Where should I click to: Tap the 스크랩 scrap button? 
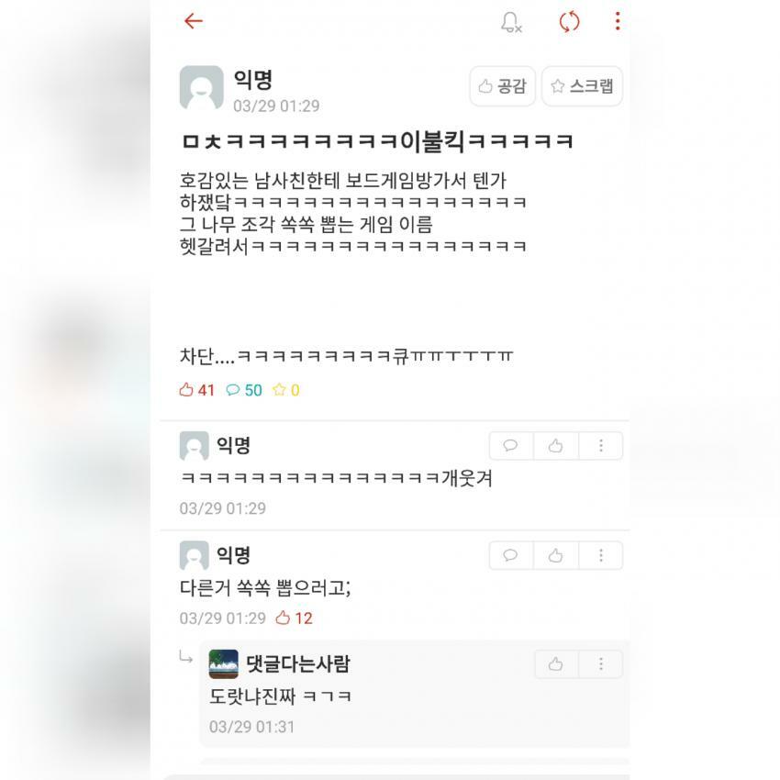[582, 86]
